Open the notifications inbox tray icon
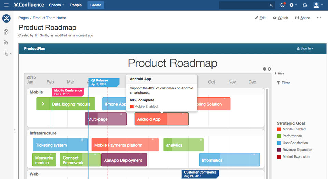The image size is (328, 179). [x=305, y=5]
